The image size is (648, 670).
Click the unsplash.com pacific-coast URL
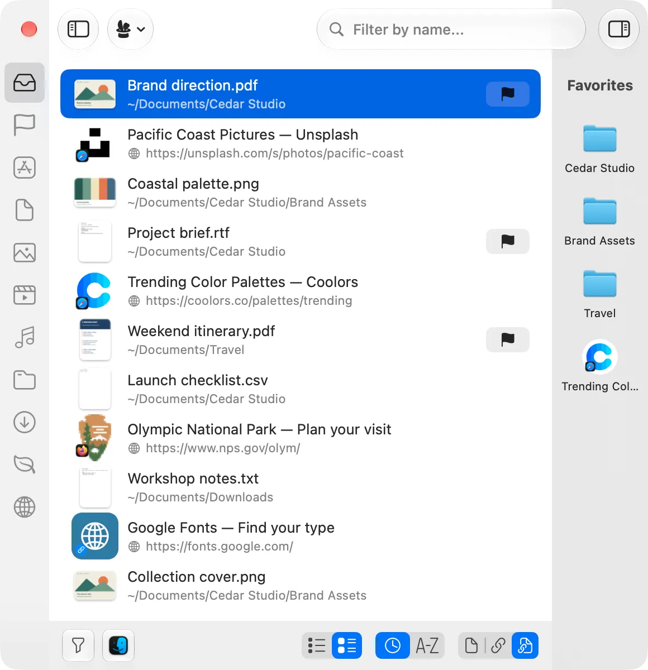pyautogui.click(x=274, y=154)
